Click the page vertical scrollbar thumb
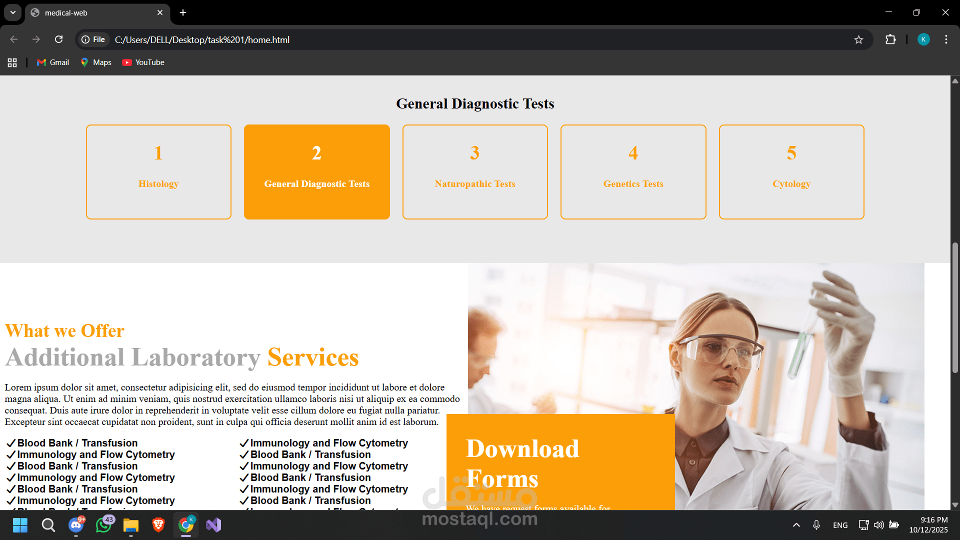Image resolution: width=960 pixels, height=540 pixels. (955, 307)
